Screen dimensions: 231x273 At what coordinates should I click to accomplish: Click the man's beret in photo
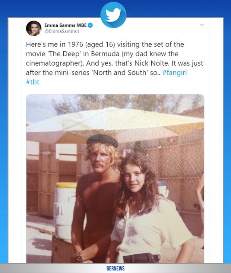(x=102, y=140)
